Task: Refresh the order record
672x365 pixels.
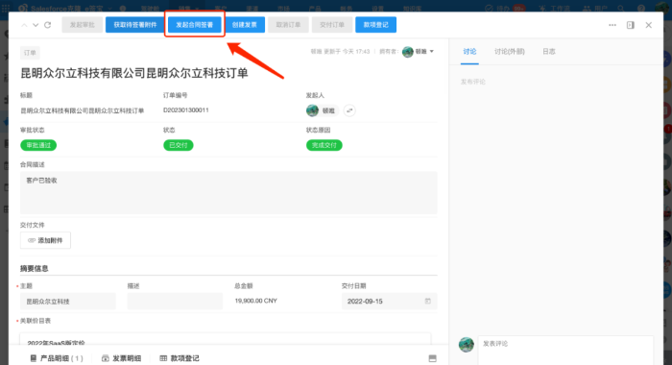Action: 48,25
